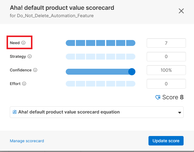This screenshot has height=152, width=194.
Task: Open the Manage scorecard link
Action: [27, 141]
